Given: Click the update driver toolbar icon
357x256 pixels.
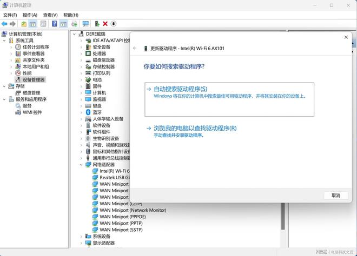Looking at the screenshot, I should coord(97,24).
